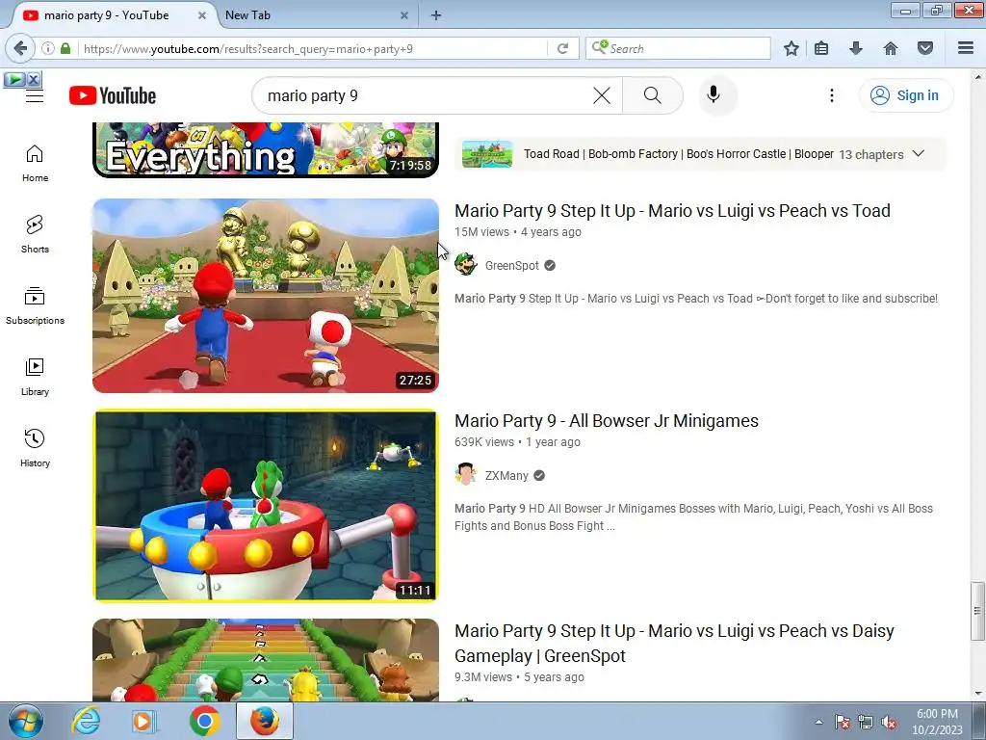
Task: Click GreenSpot channel avatar
Action: [466, 265]
